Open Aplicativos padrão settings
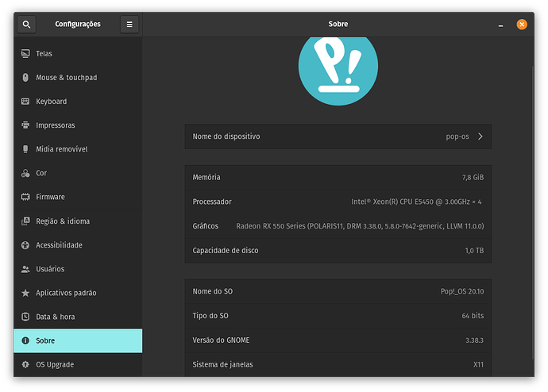 [66, 293]
